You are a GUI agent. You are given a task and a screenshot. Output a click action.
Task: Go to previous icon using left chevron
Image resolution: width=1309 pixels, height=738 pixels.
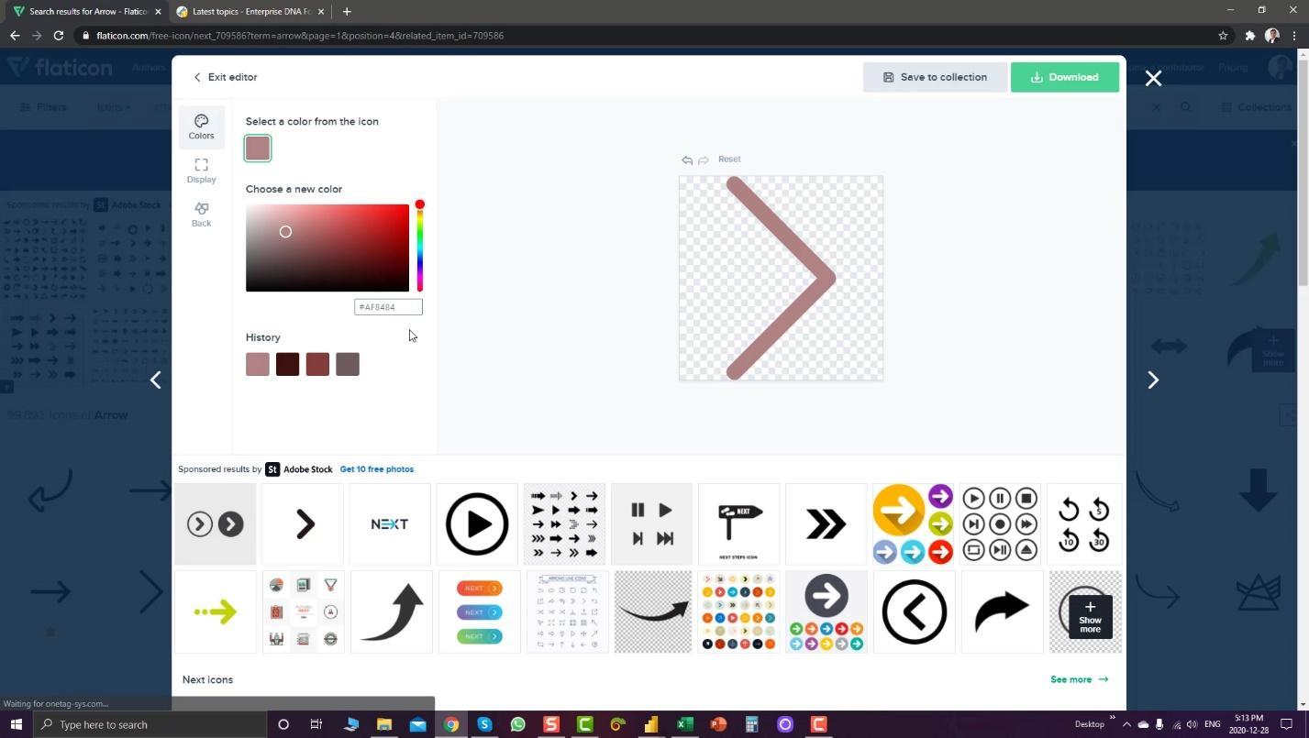coord(156,380)
